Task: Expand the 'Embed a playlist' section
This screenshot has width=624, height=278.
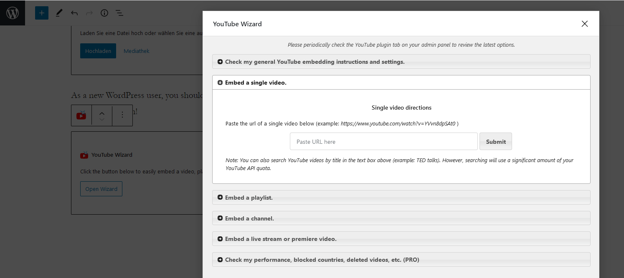Action: pyautogui.click(x=401, y=198)
